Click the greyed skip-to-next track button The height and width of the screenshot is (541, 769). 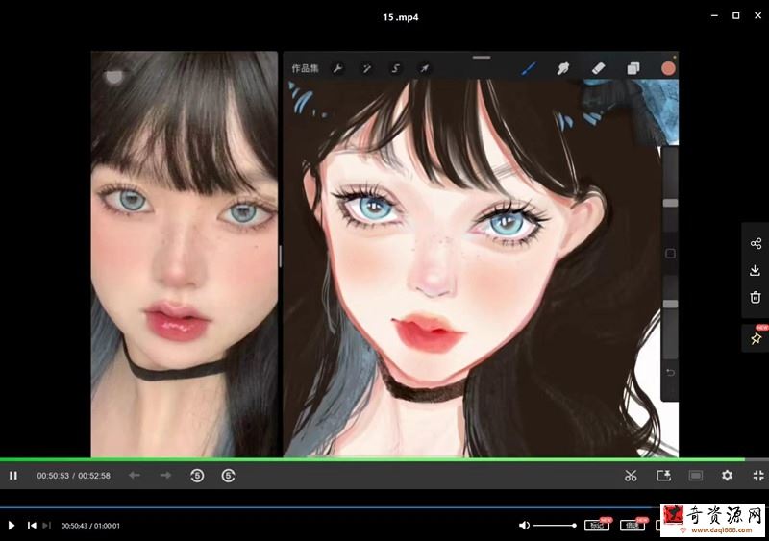(x=46, y=526)
